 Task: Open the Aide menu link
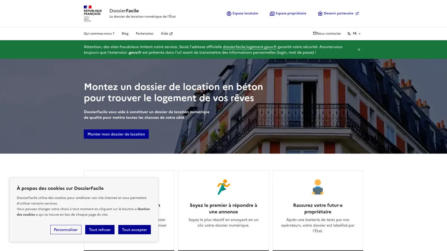pos(167,33)
